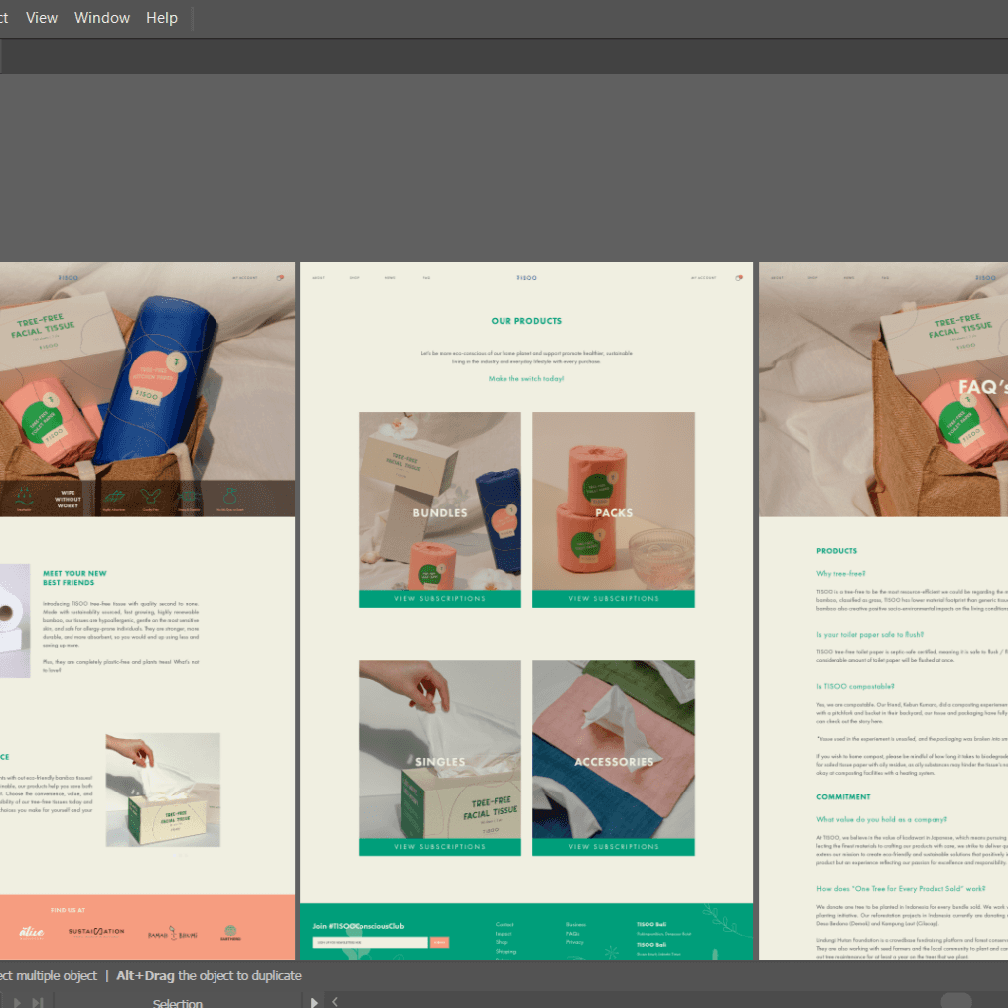Screen dimensions: 1008x1008
Task: Select the 'One Tree for Every Product Sold' question
Action: [x=901, y=889]
